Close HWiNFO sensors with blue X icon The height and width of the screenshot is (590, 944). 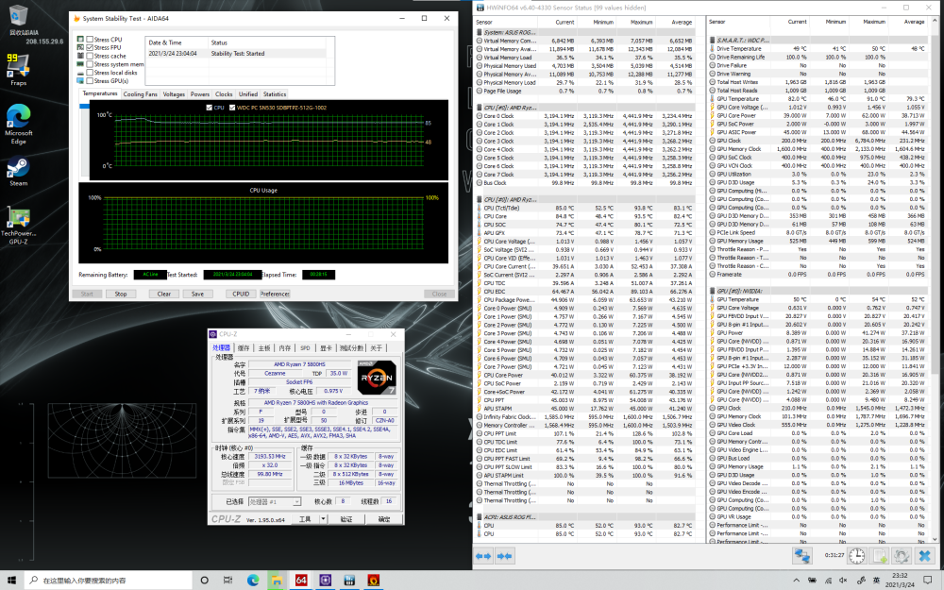pos(926,557)
